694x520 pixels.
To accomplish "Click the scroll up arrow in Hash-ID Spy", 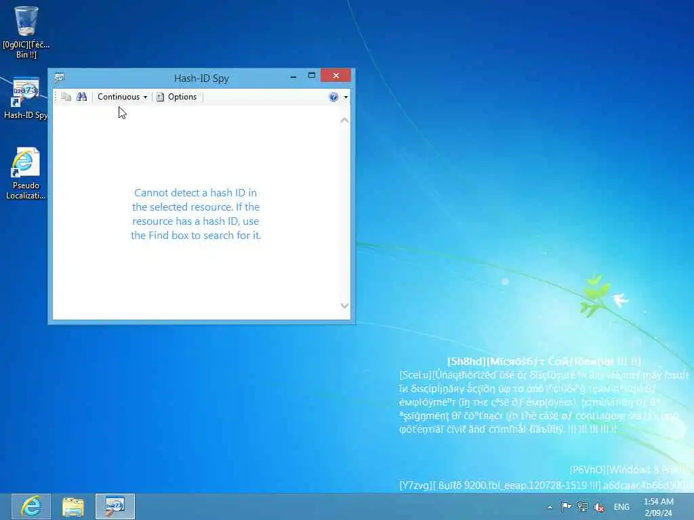I will [344, 121].
